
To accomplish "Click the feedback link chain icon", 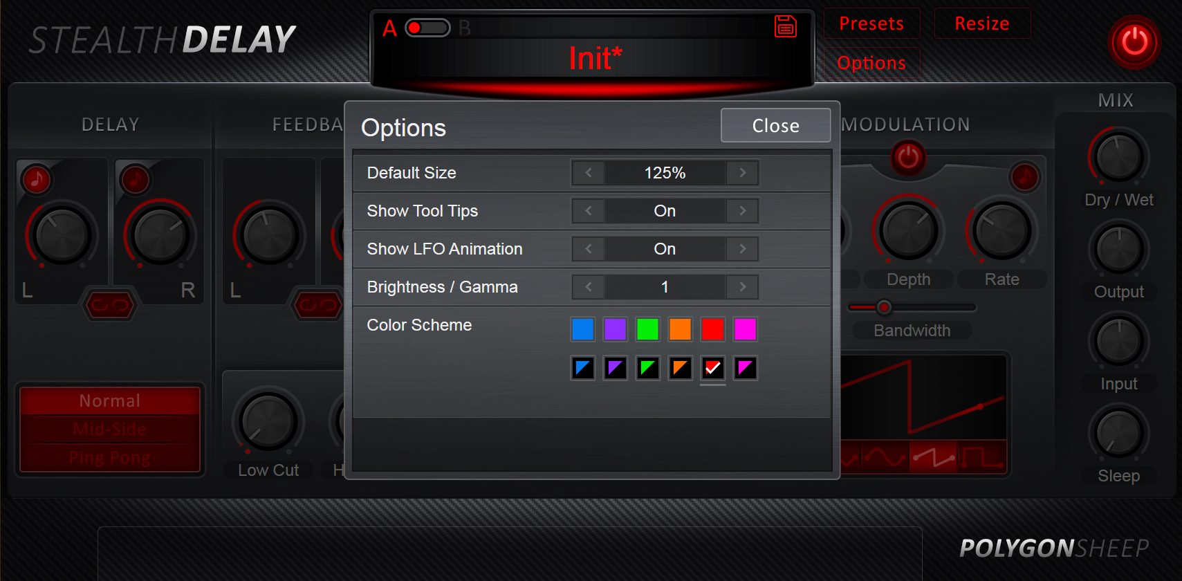I will [x=318, y=305].
